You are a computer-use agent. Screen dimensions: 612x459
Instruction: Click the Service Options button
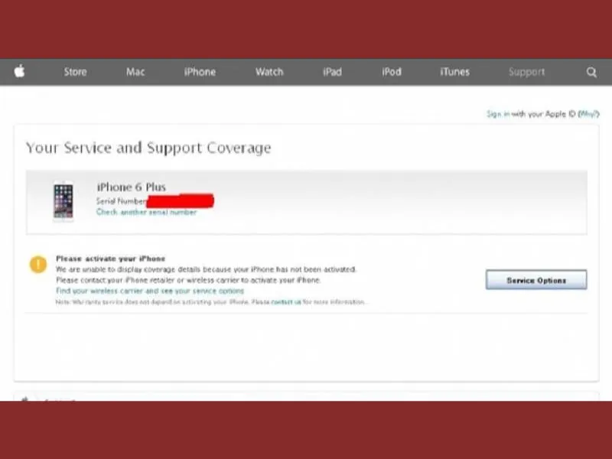536,280
